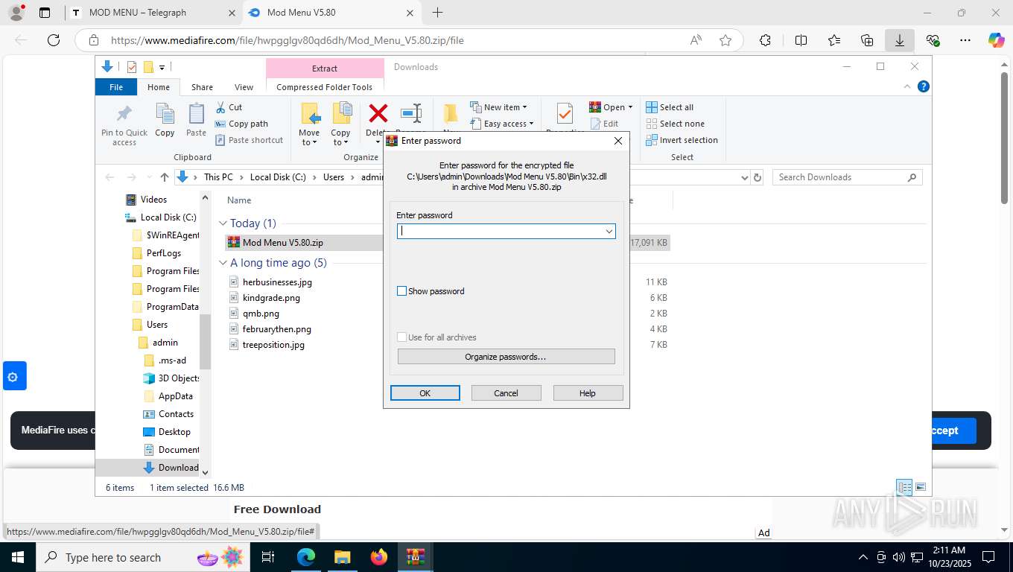1013x572 pixels.
Task: Click the Edge refresh page button
Action: [x=54, y=40]
